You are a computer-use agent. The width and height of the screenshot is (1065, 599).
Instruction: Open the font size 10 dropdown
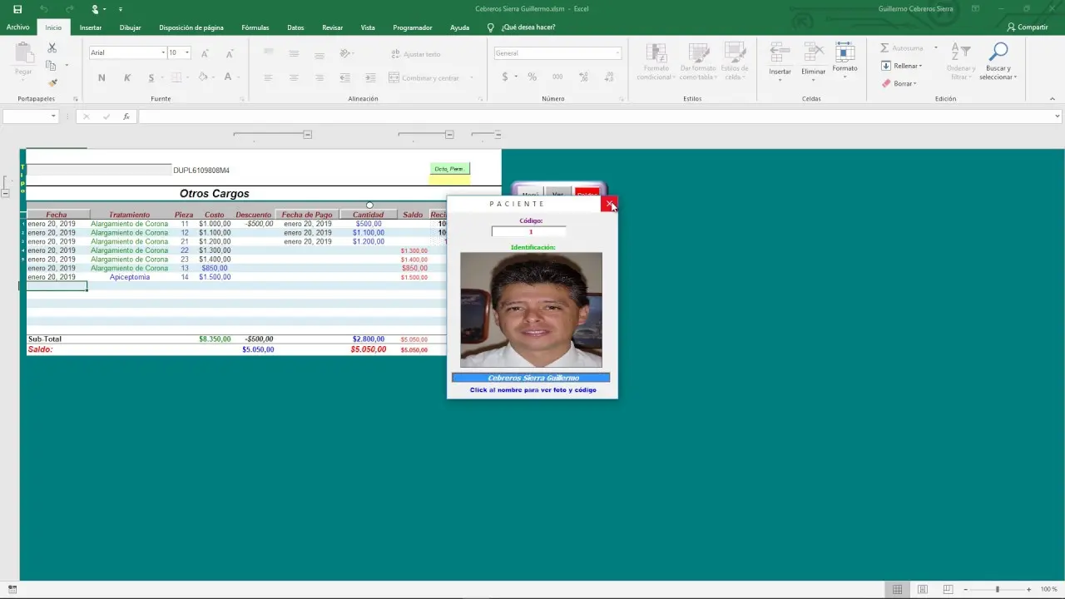click(x=187, y=53)
